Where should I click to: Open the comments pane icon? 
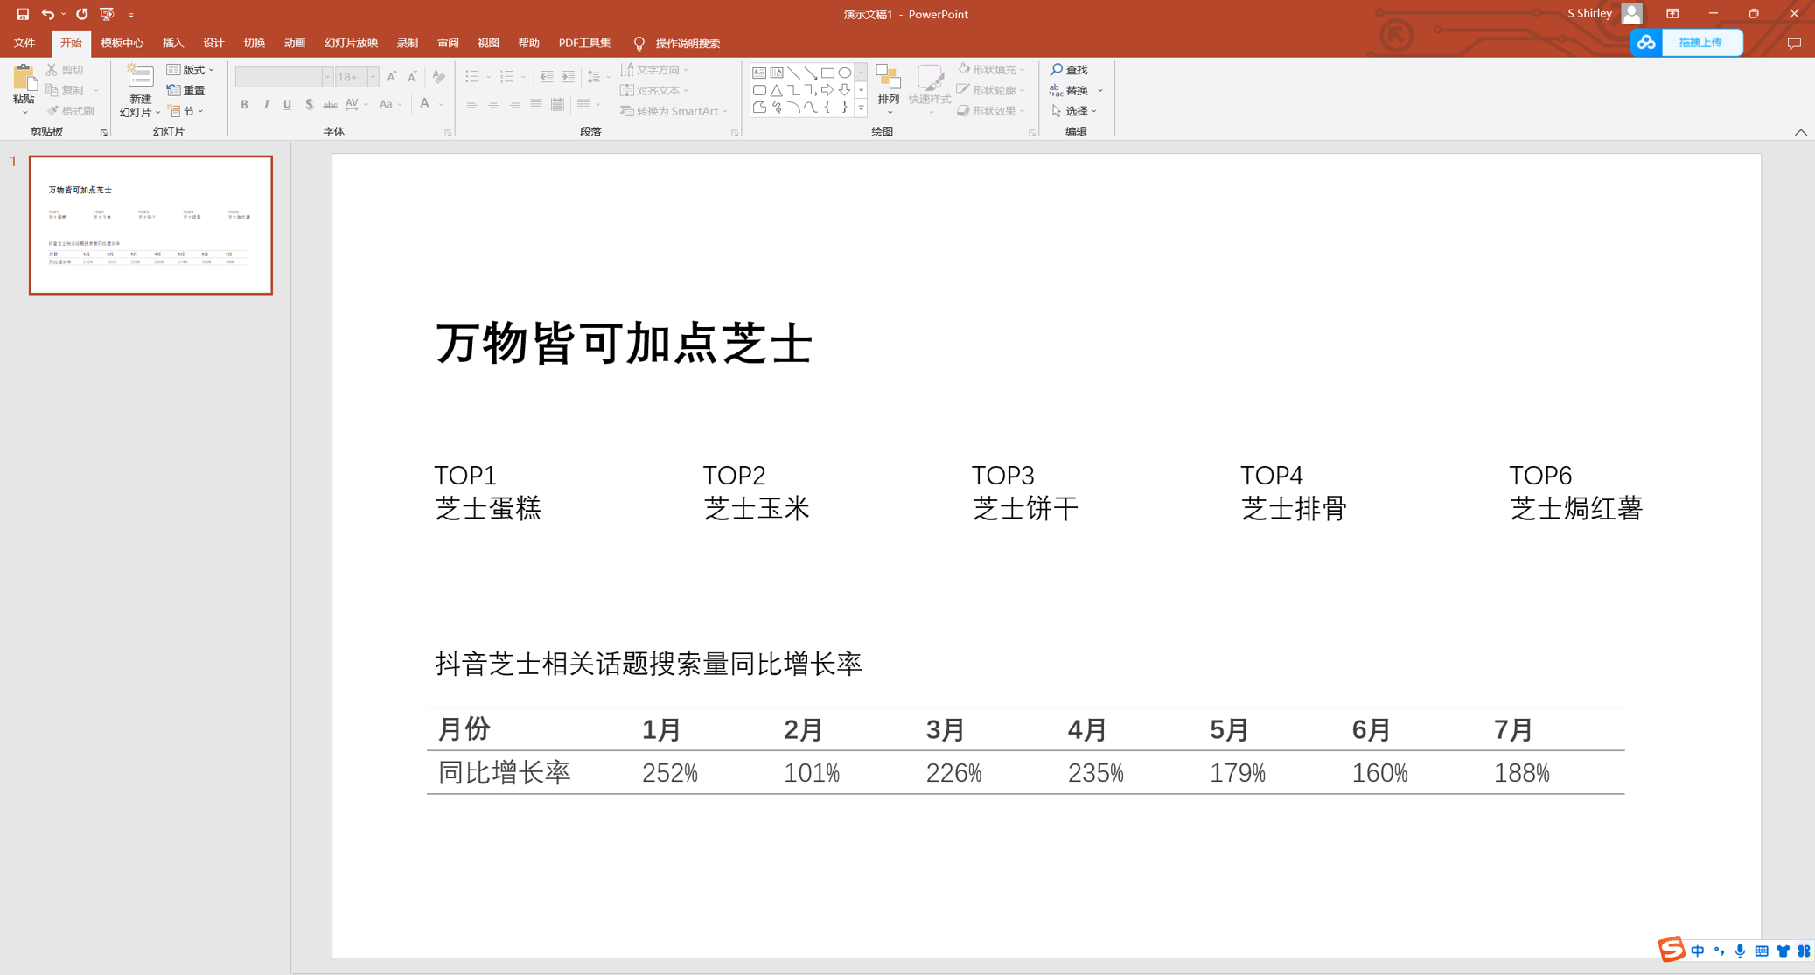pos(1794,43)
